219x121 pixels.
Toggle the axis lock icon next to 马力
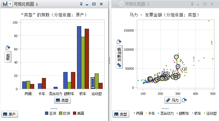pos(184,100)
